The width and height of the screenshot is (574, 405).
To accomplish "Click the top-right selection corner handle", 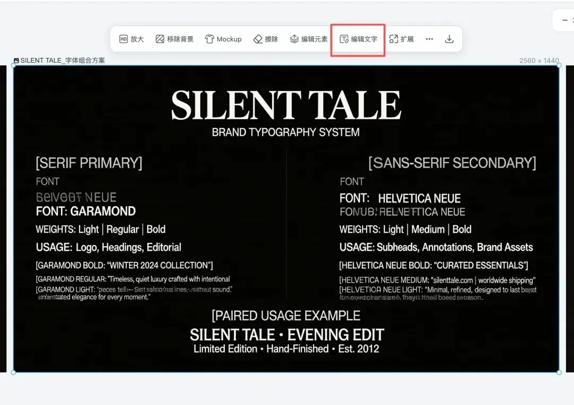I will point(559,65).
